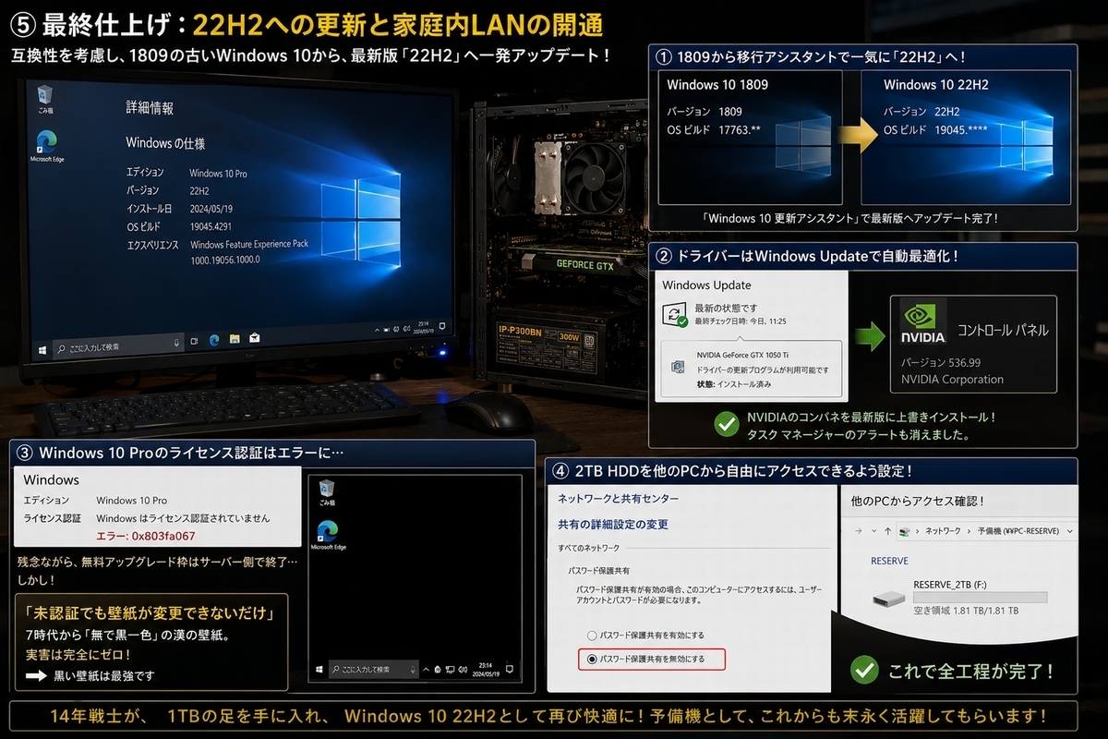
Task: Launch Edge from the monitor taskbar
Action: click(214, 340)
